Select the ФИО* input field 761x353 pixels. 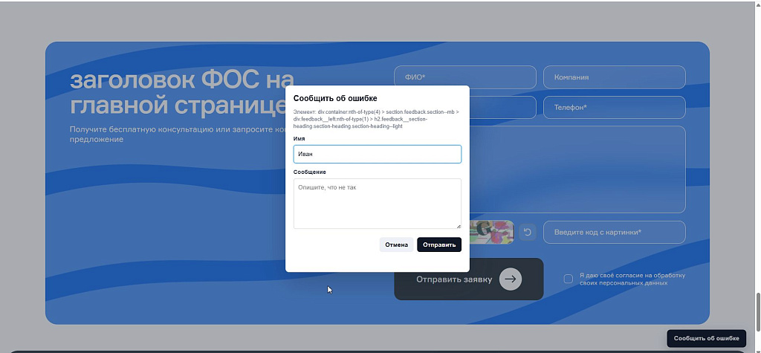[x=465, y=77]
